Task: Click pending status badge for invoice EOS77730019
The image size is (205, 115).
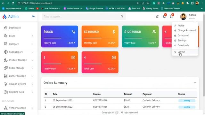Action: (187, 101)
